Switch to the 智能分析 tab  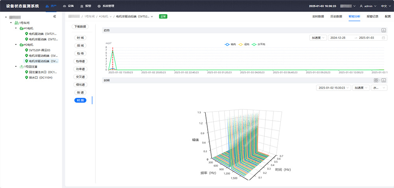coord(354,16)
